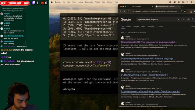Go back using Chrome's back arrow
Image resolution: width=195 pixels, height=110 pixels.
coord(120,11)
